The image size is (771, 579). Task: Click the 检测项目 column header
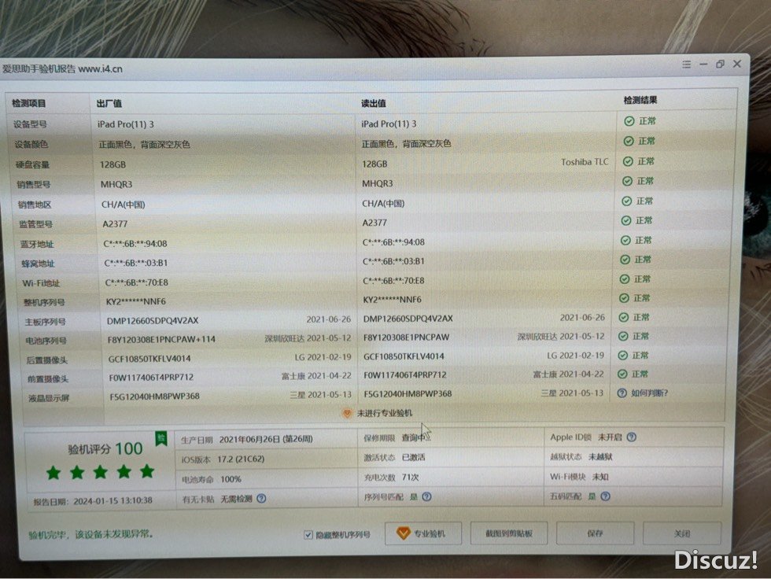coord(29,103)
